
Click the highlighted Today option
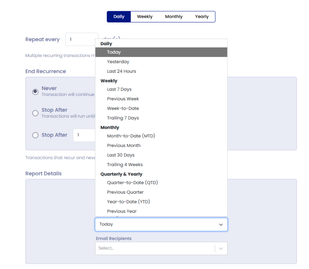[114, 52]
